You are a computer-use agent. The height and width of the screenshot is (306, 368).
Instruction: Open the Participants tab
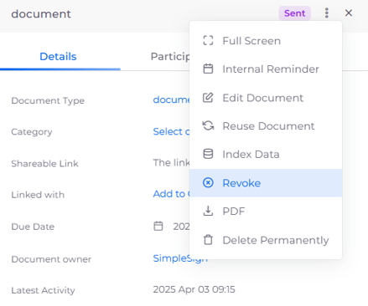170,57
